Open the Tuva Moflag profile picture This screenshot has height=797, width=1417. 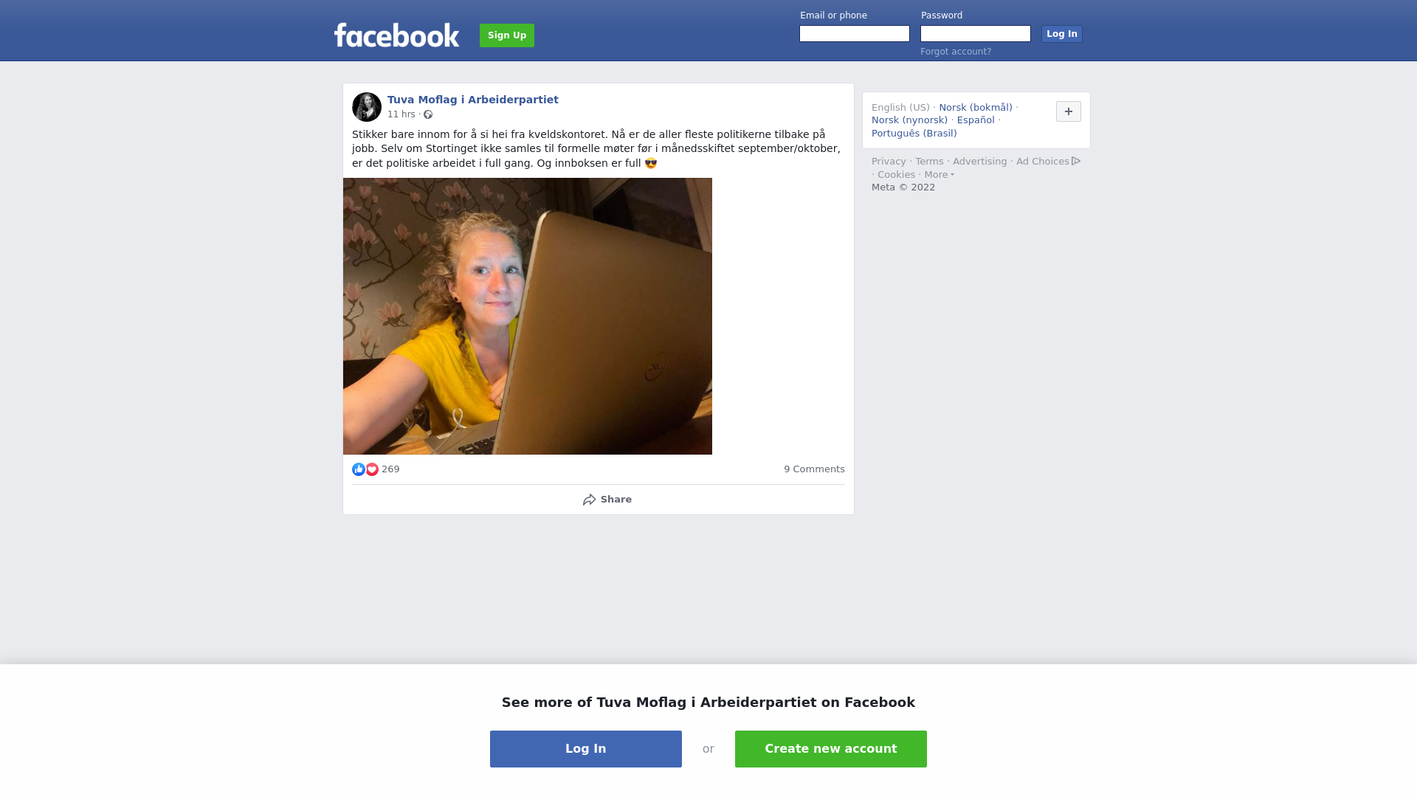click(367, 107)
